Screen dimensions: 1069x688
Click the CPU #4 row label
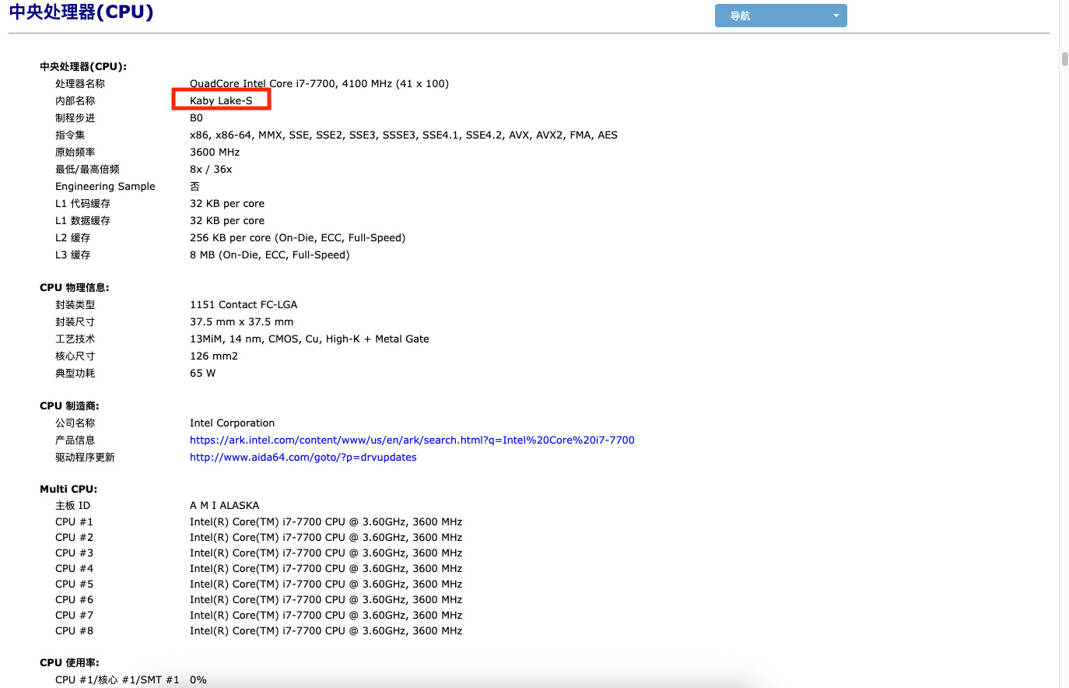[x=74, y=568]
